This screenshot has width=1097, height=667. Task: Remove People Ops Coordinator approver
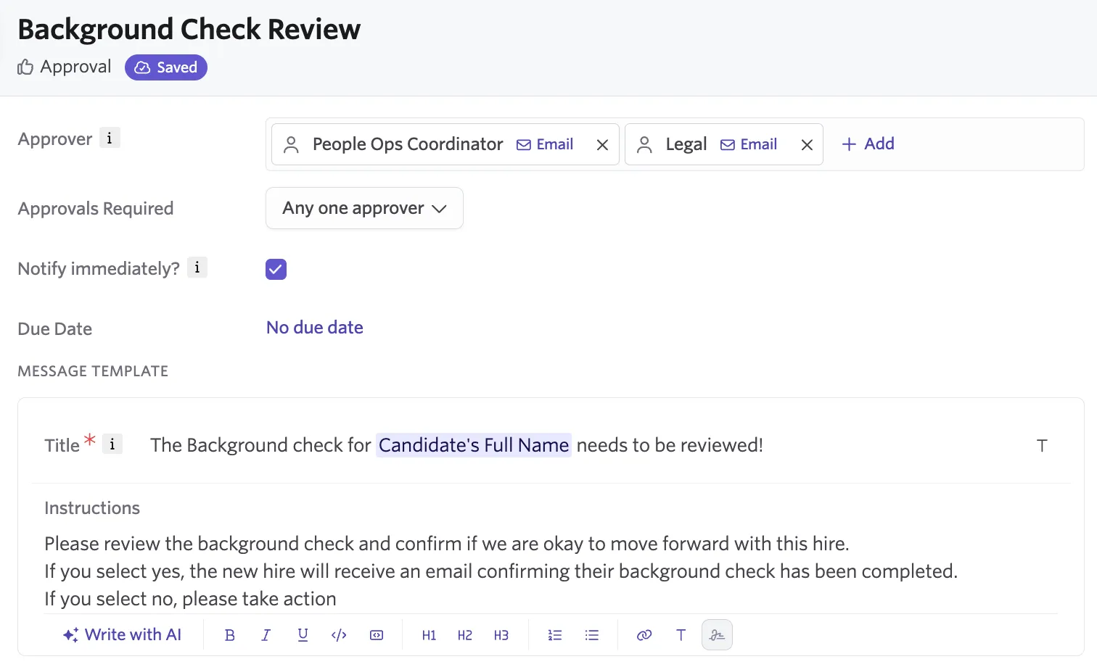602,145
